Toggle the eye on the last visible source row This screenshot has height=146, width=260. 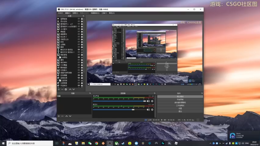pos(79,85)
